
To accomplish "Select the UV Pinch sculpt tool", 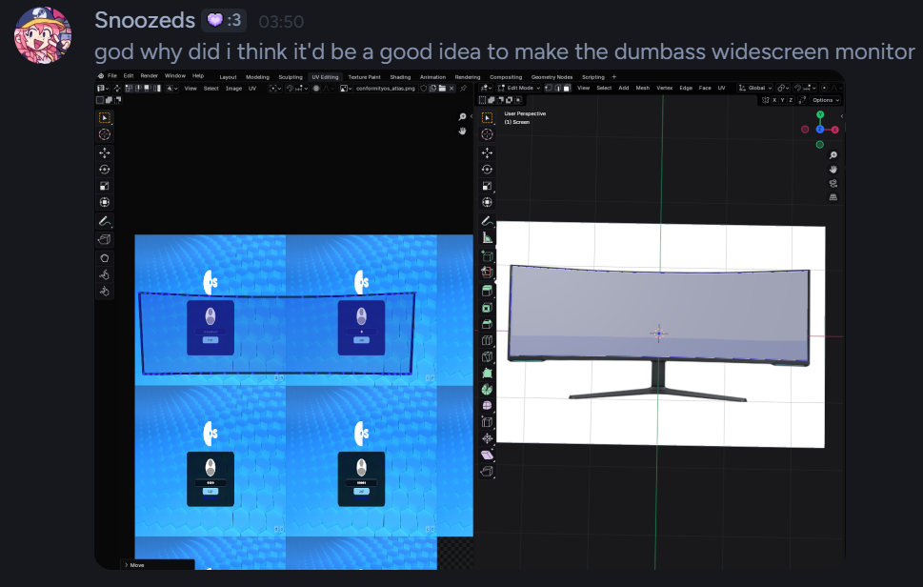I will (x=105, y=291).
